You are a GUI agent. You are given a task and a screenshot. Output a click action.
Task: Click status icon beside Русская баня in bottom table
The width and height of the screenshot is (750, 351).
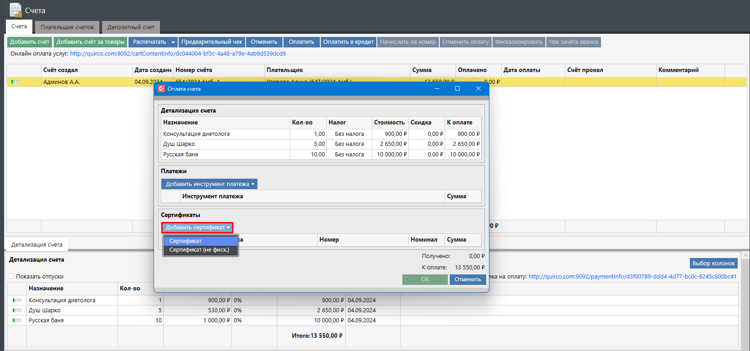tap(17, 320)
